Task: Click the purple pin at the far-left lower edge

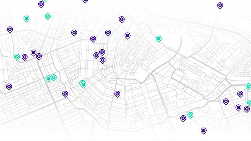Action: 9,87
